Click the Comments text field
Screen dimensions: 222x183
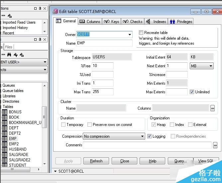click(147, 145)
